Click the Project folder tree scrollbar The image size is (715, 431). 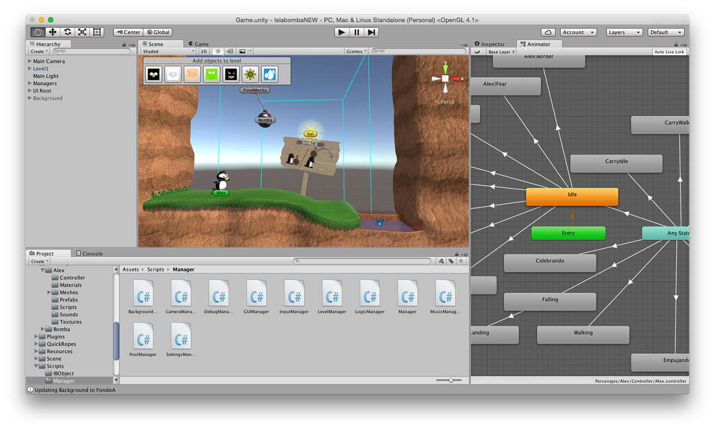click(x=116, y=341)
